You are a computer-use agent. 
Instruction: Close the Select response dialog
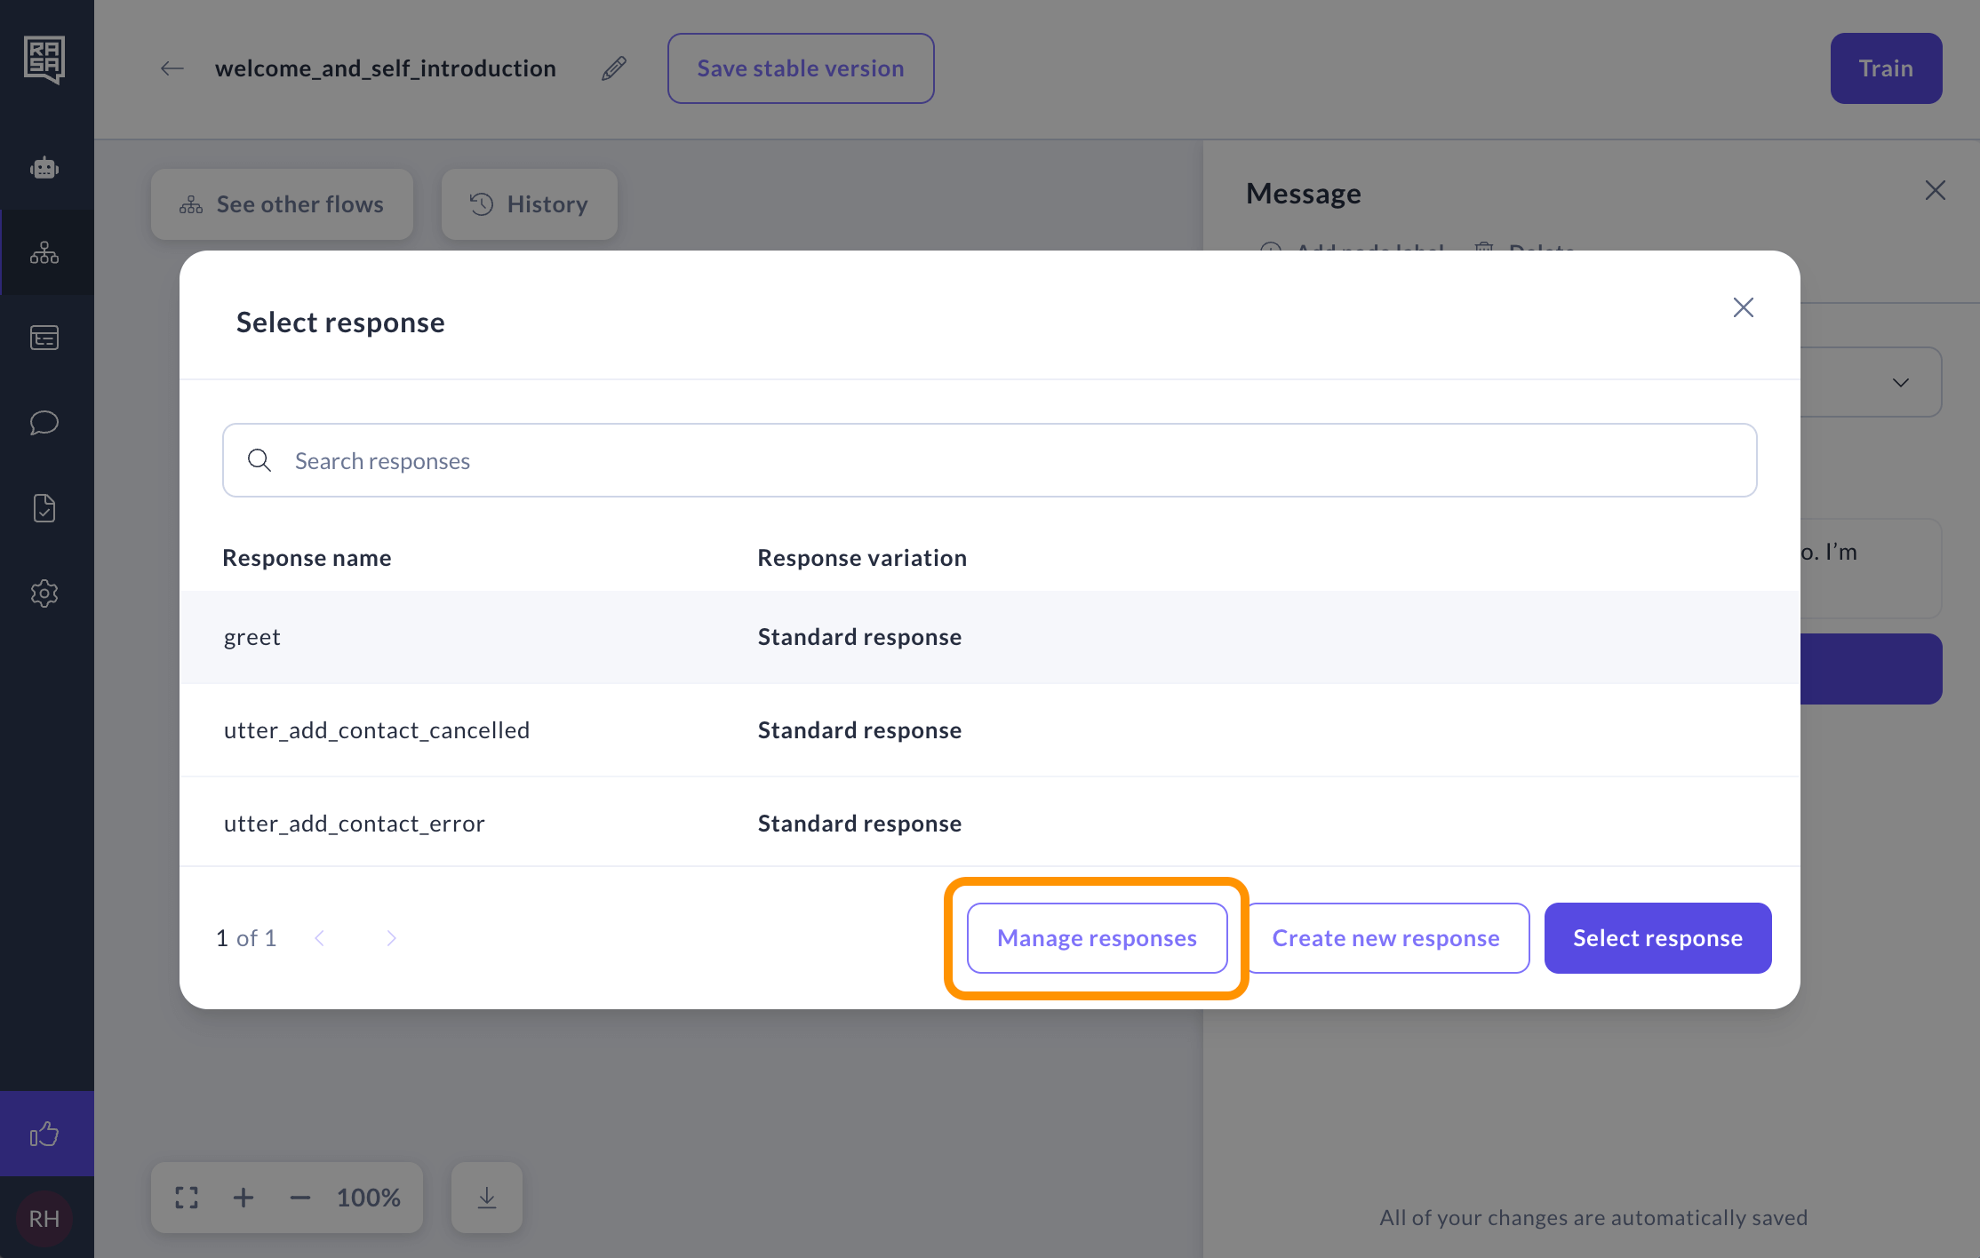click(x=1743, y=307)
